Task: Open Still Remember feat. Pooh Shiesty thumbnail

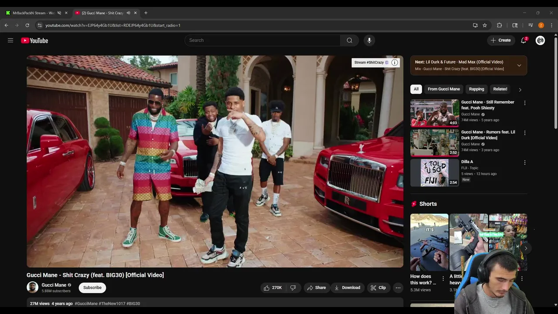Action: (x=434, y=113)
